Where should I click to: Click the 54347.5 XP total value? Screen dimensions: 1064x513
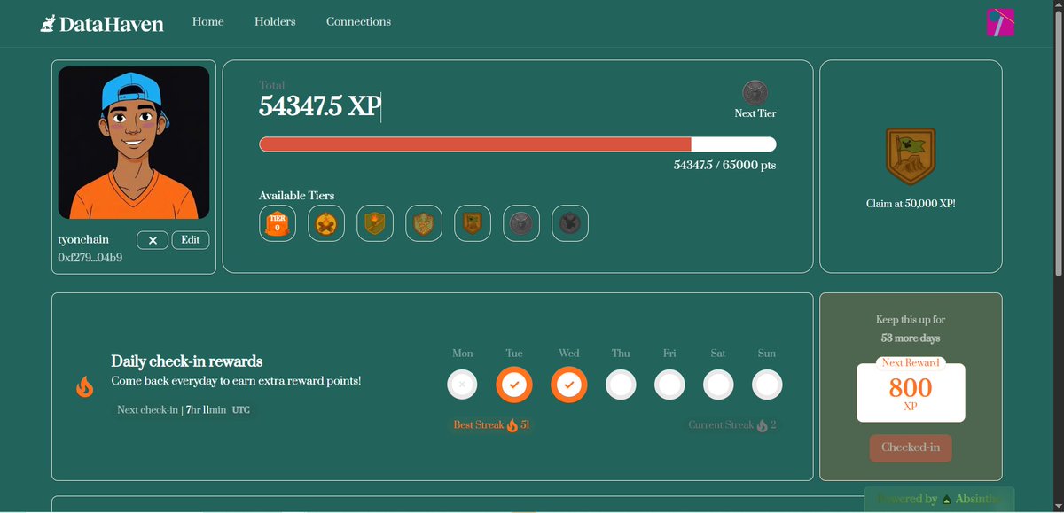pos(319,106)
